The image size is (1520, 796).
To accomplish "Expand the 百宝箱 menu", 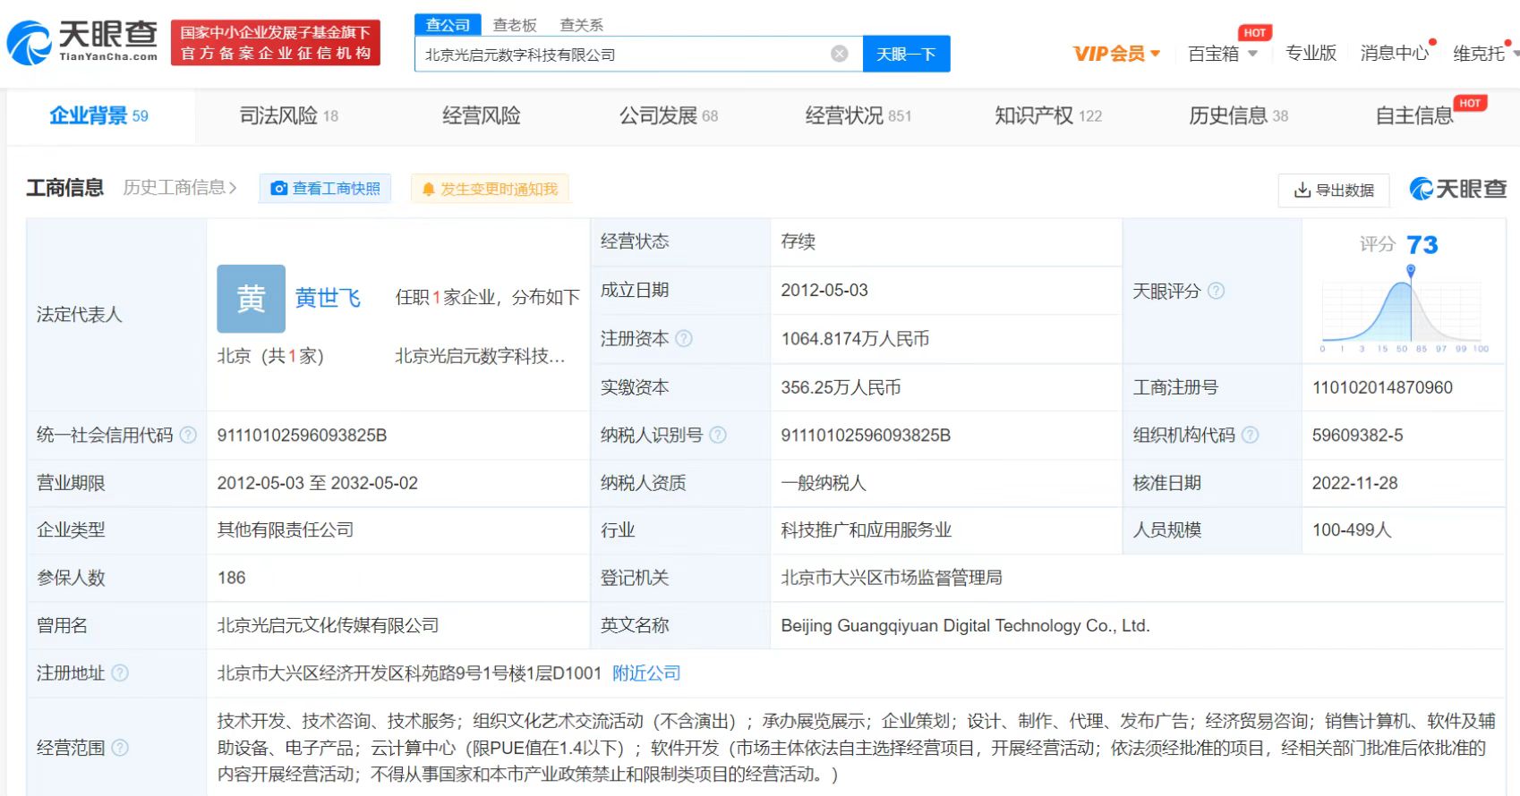I will tap(1223, 54).
